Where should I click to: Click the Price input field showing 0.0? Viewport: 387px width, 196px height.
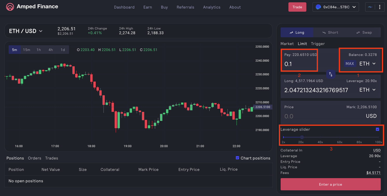coord(322,116)
